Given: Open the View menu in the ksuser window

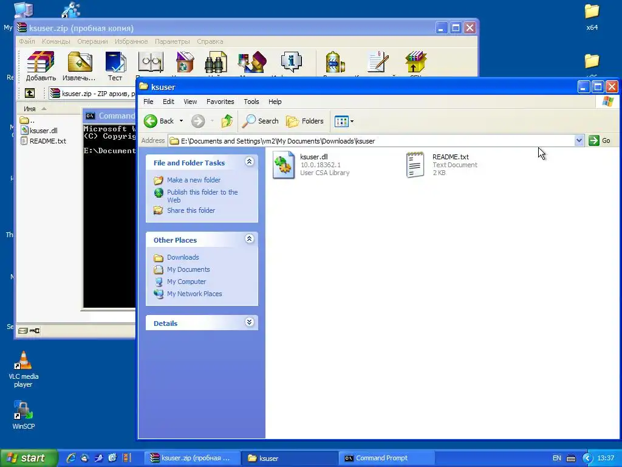Looking at the screenshot, I should [190, 102].
